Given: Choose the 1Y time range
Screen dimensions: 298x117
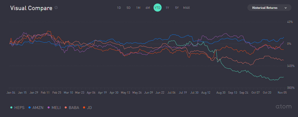Looking at the screenshot, I should 167,8.
